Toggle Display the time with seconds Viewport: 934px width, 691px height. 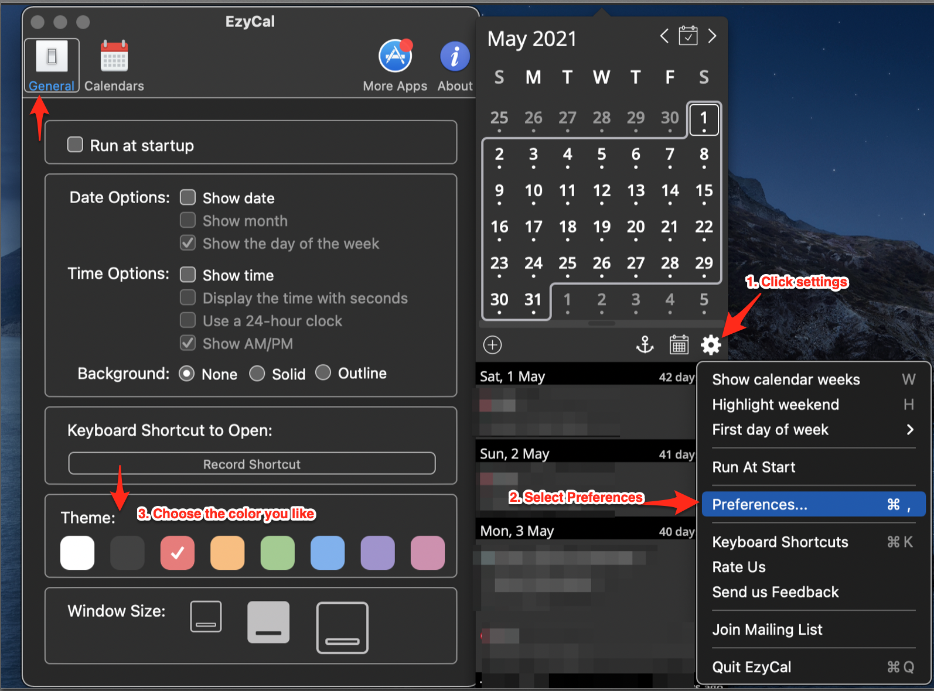click(x=188, y=297)
